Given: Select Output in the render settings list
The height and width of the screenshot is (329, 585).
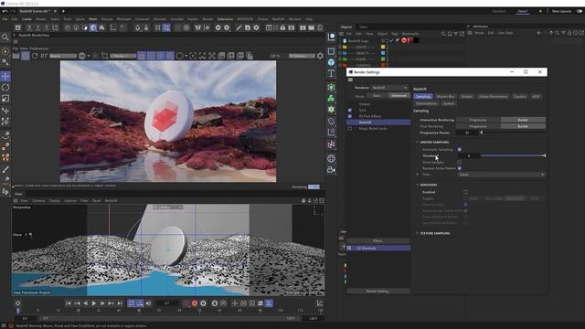Looking at the screenshot, I should click(365, 104).
